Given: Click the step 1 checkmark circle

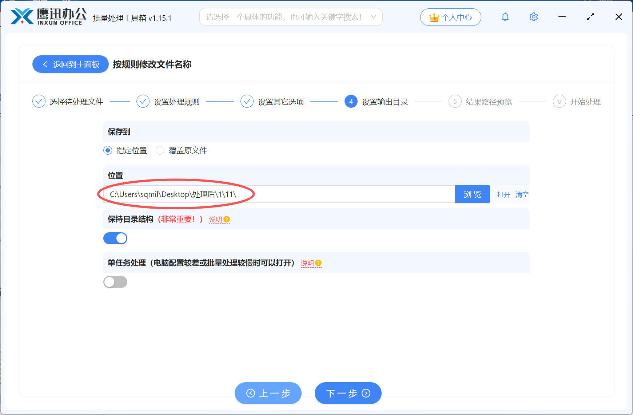Looking at the screenshot, I should pyautogui.click(x=39, y=102).
